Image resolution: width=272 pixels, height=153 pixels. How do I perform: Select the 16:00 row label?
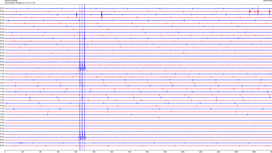pyautogui.click(x=2, y=103)
